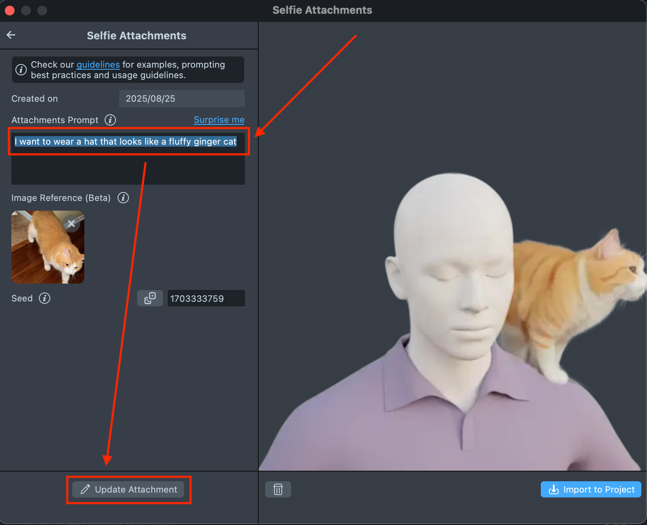The width and height of the screenshot is (647, 525).
Task: Show info for Image Reference (Beta)
Action: point(123,198)
